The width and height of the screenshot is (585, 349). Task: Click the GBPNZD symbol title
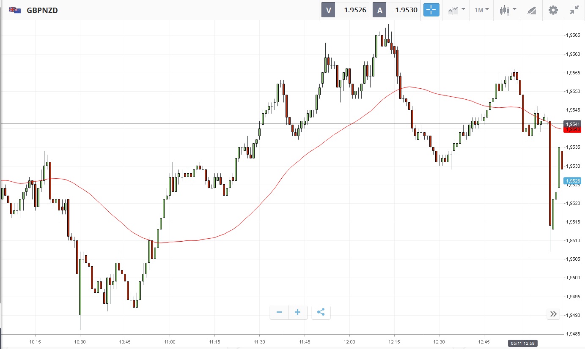tap(42, 10)
